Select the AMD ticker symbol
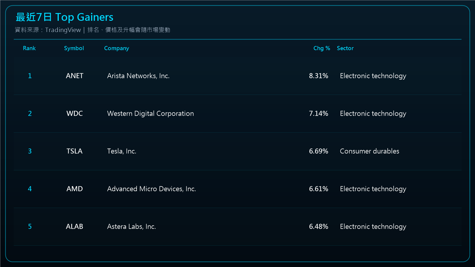475x267 pixels. tap(75, 189)
